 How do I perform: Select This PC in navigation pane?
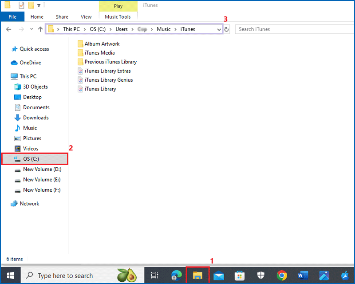pyautogui.click(x=24, y=76)
